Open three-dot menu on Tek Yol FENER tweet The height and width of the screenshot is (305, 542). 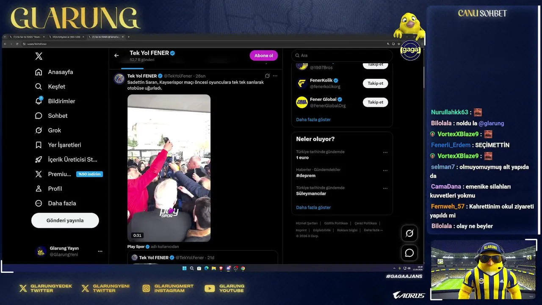click(x=275, y=76)
